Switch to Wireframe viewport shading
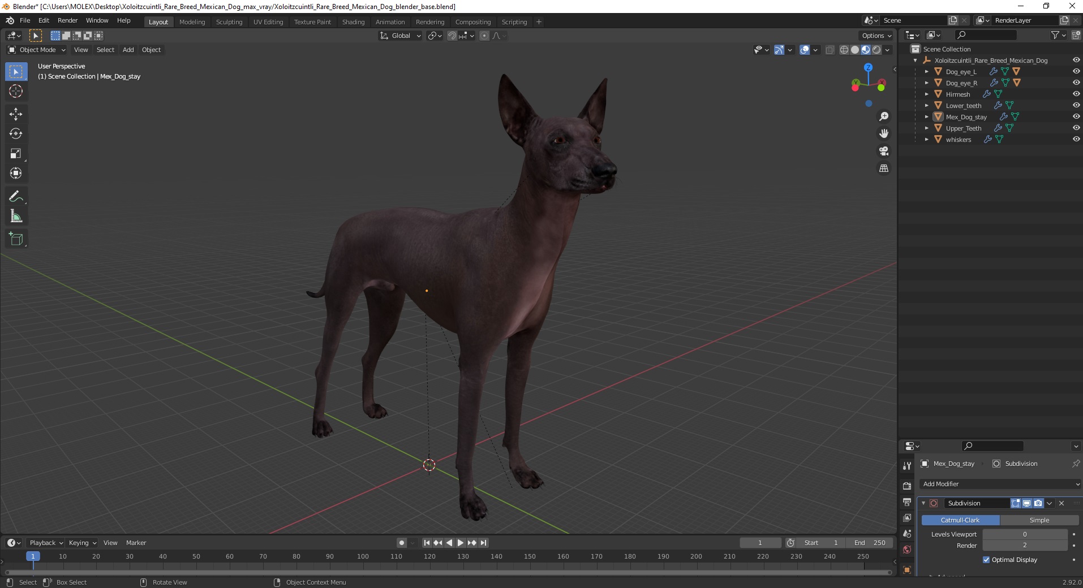The image size is (1083, 588). point(844,50)
